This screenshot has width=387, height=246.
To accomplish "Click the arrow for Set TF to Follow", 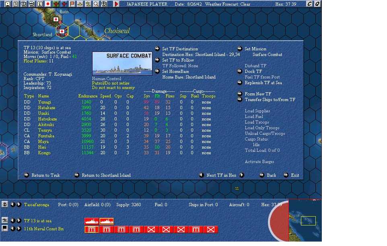I will coord(157,60).
